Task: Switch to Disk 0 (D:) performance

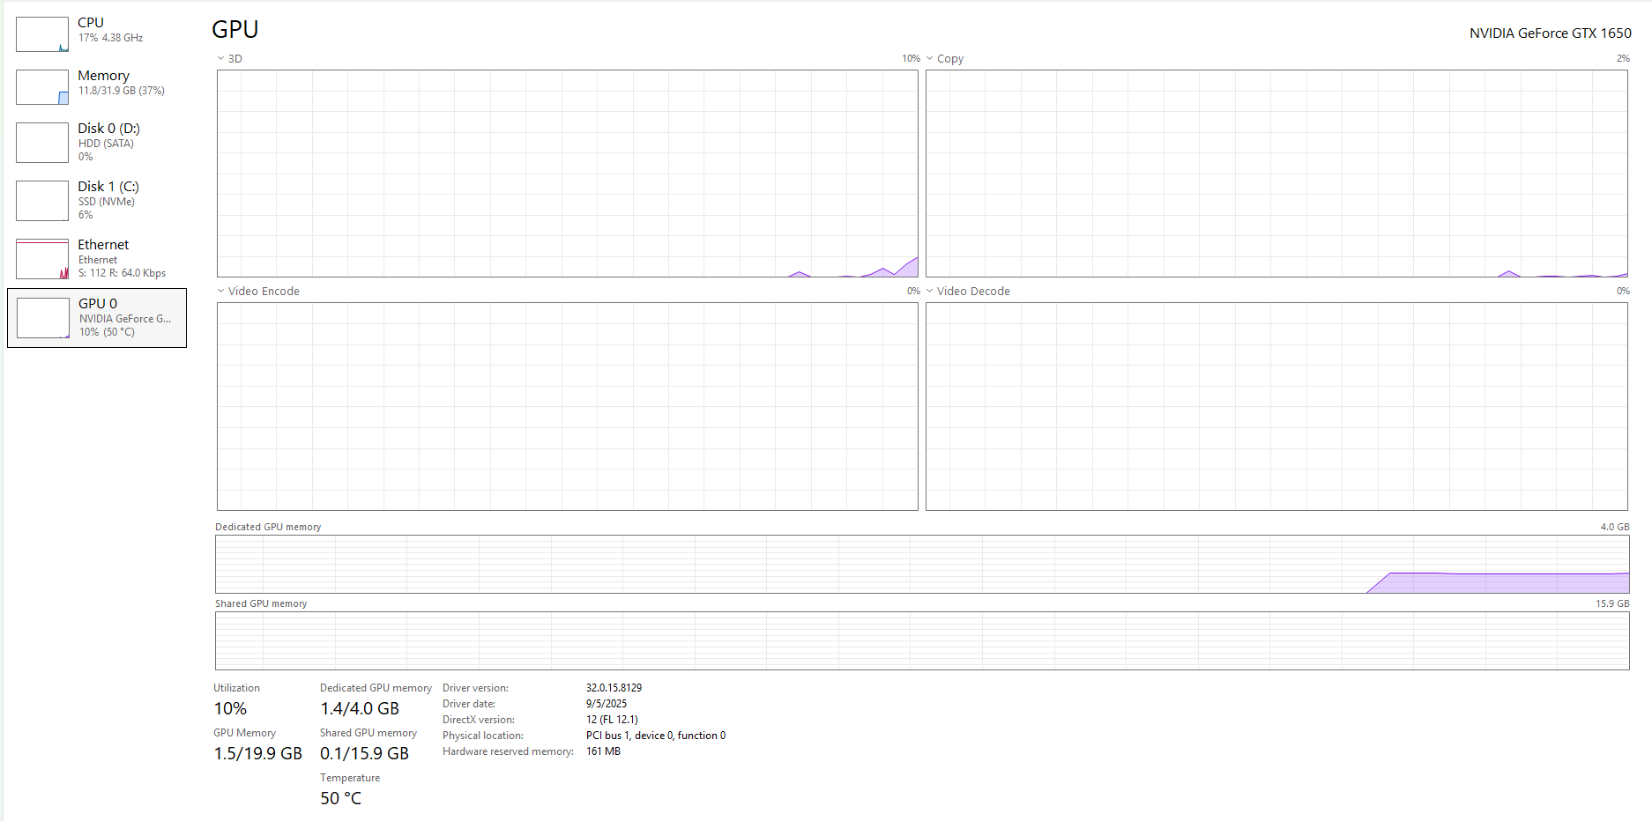Action: [97, 142]
